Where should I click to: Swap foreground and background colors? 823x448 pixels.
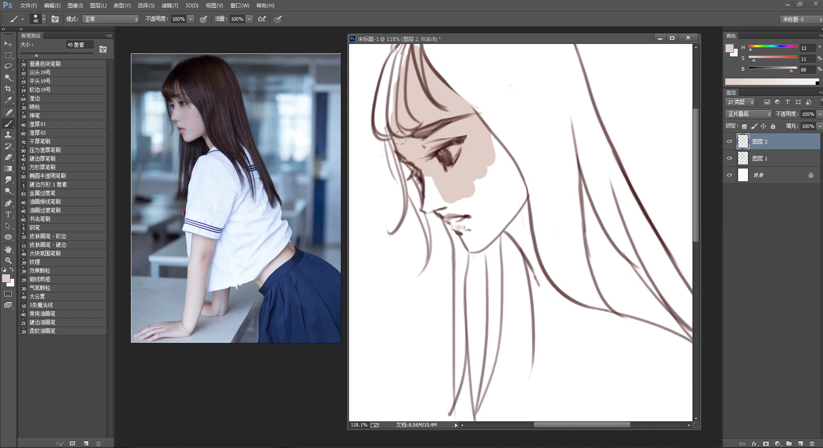click(12, 270)
